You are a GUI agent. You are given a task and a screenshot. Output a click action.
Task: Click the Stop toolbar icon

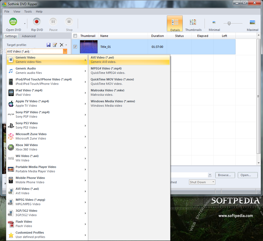[x=69, y=22]
